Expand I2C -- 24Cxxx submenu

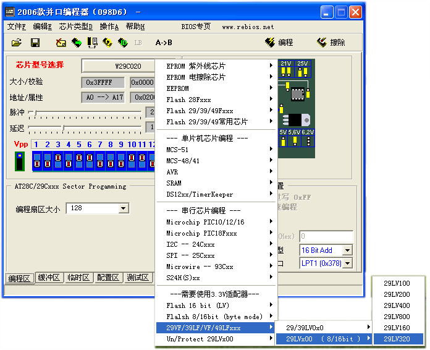(217, 244)
